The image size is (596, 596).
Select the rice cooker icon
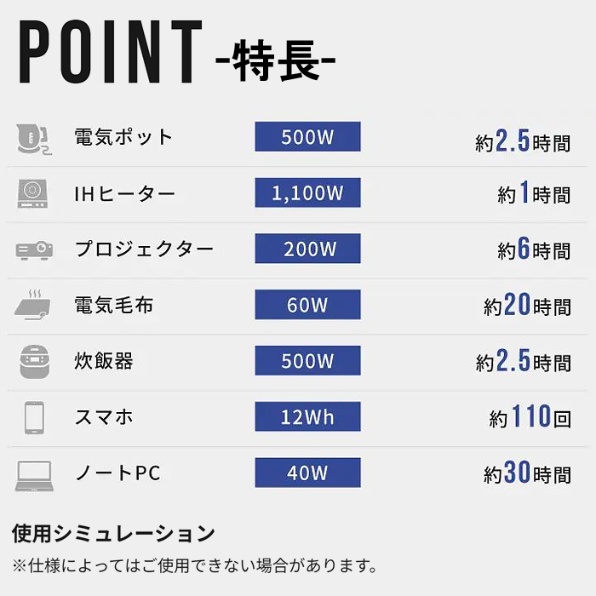point(34,362)
